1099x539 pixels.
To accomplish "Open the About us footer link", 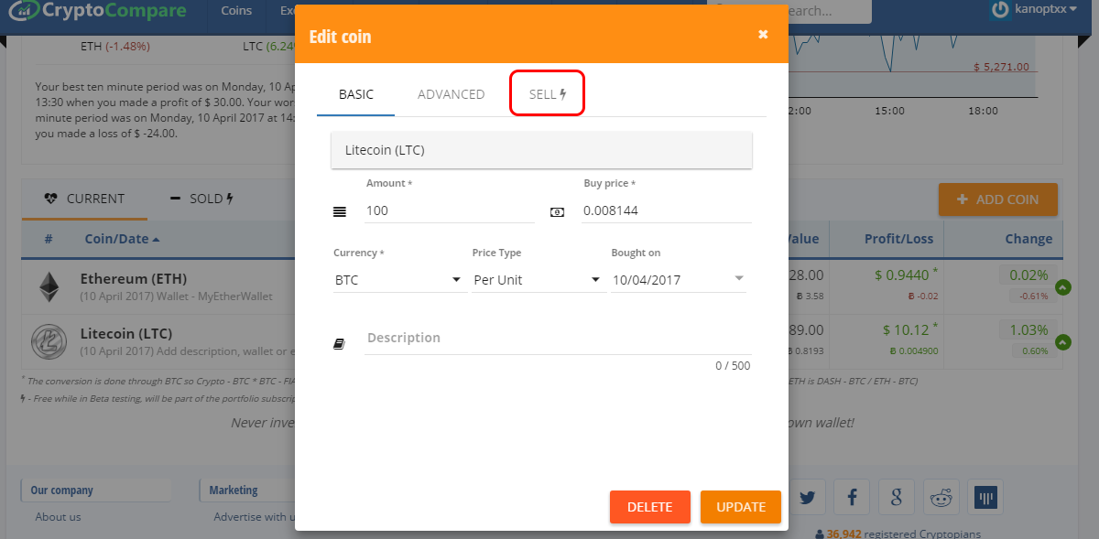I will click(58, 517).
